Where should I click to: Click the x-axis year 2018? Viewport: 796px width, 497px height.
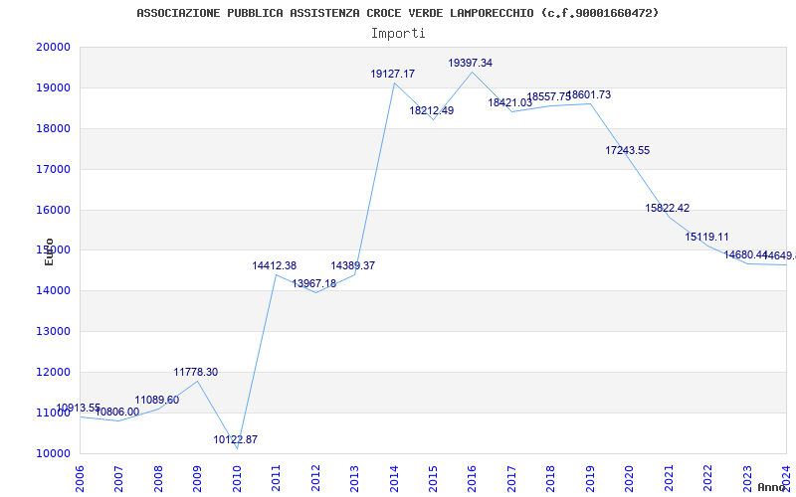551,478
